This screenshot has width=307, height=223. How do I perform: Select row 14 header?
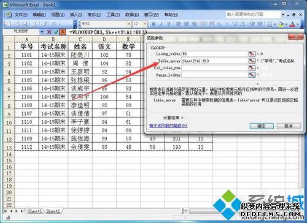[9, 154]
